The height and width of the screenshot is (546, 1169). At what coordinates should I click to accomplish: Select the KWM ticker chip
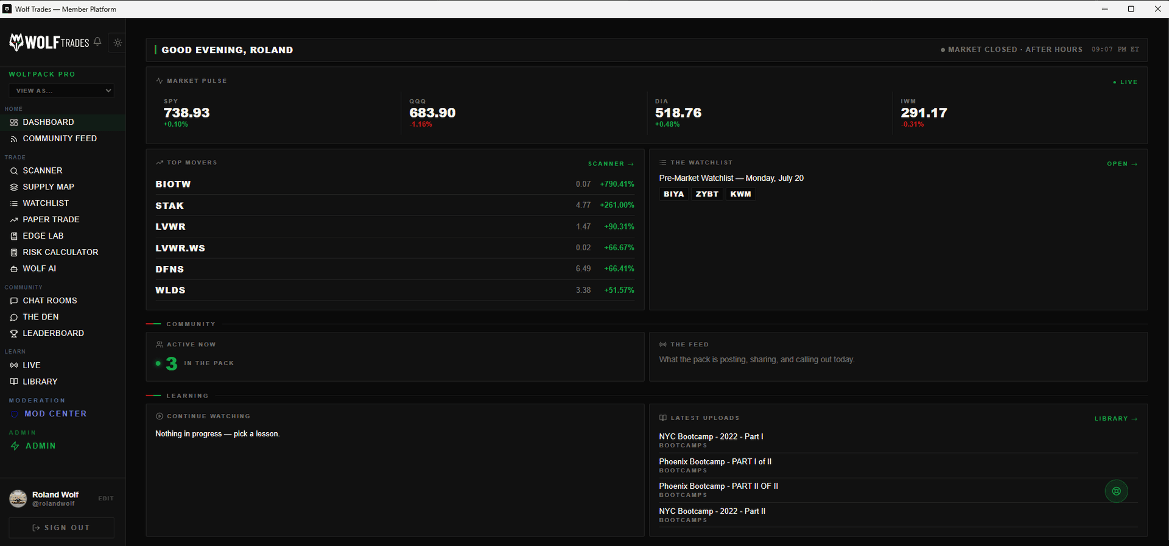pos(740,194)
